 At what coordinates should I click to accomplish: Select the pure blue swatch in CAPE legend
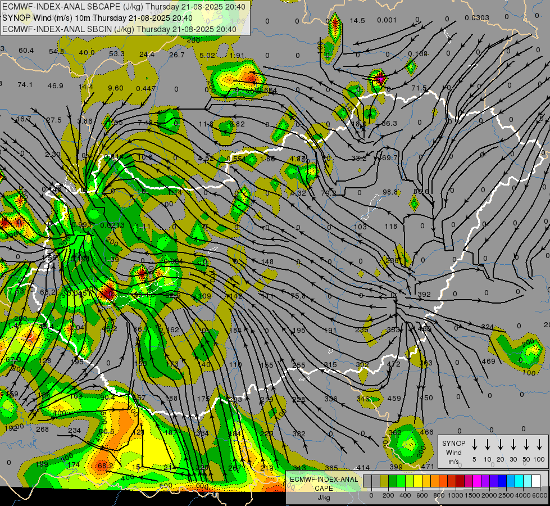pyautogui.click(x=502, y=481)
